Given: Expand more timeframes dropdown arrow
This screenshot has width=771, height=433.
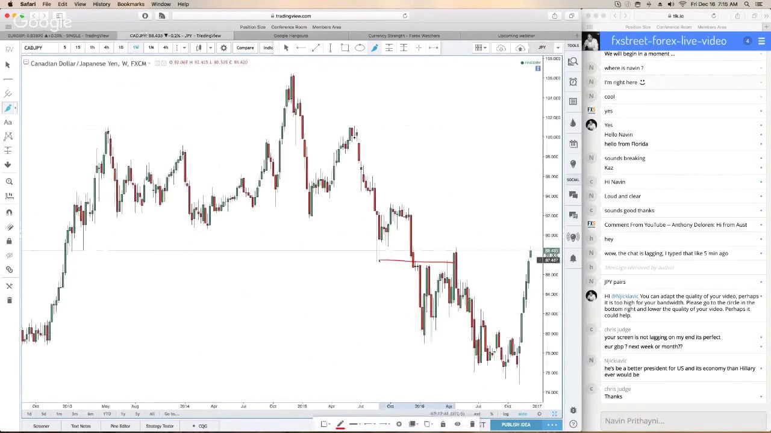Looking at the screenshot, I should [184, 48].
